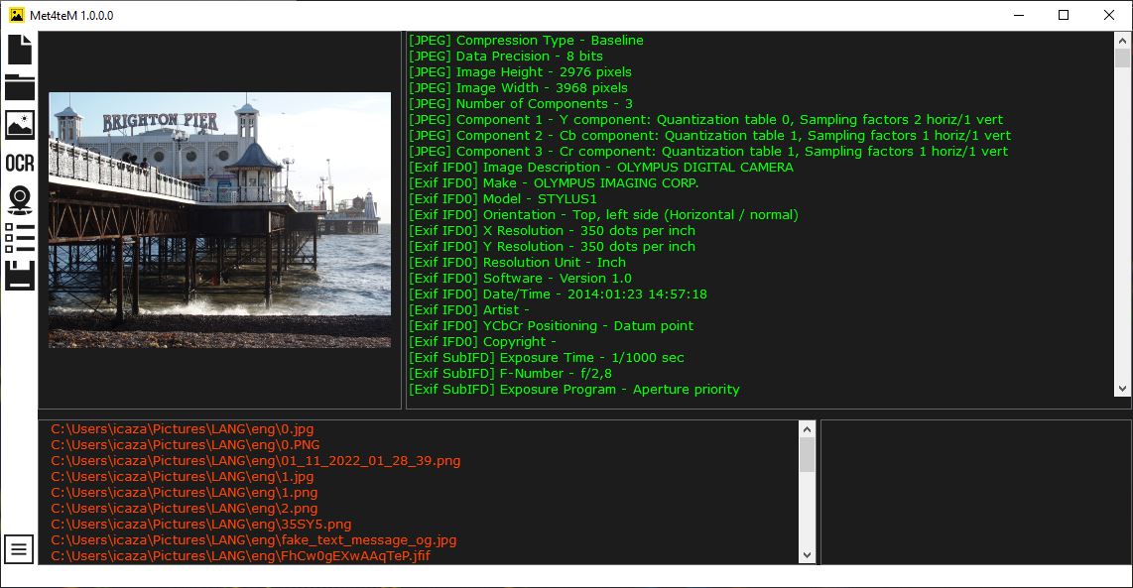Screen dimensions: 1133x588
Task: Click the X Resolution - 350 dots line
Action: (x=552, y=231)
